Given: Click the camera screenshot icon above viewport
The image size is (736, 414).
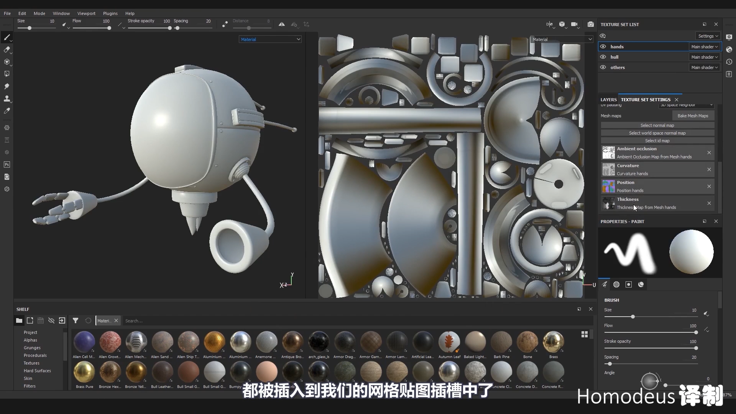Looking at the screenshot, I should 591,24.
